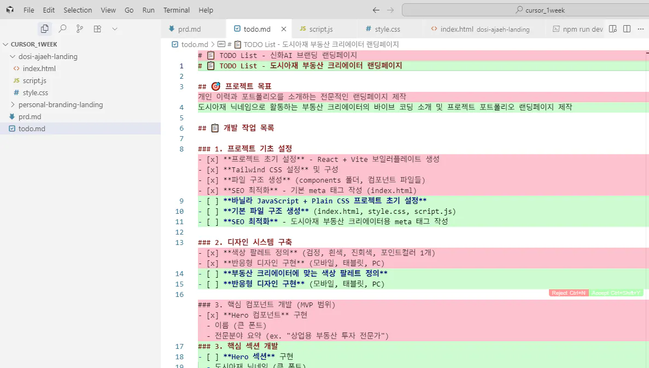Click line number 13 in the gutter

coord(179,243)
